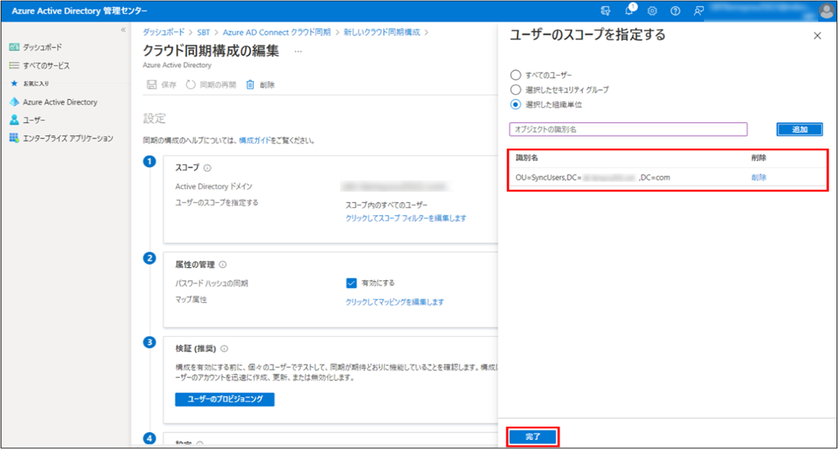This screenshot has height=449, width=838.
Task: Open the directory and subscription filter icon
Action: (x=606, y=11)
